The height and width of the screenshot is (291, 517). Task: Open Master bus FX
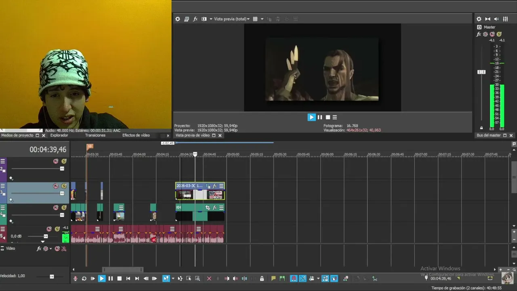click(x=479, y=34)
